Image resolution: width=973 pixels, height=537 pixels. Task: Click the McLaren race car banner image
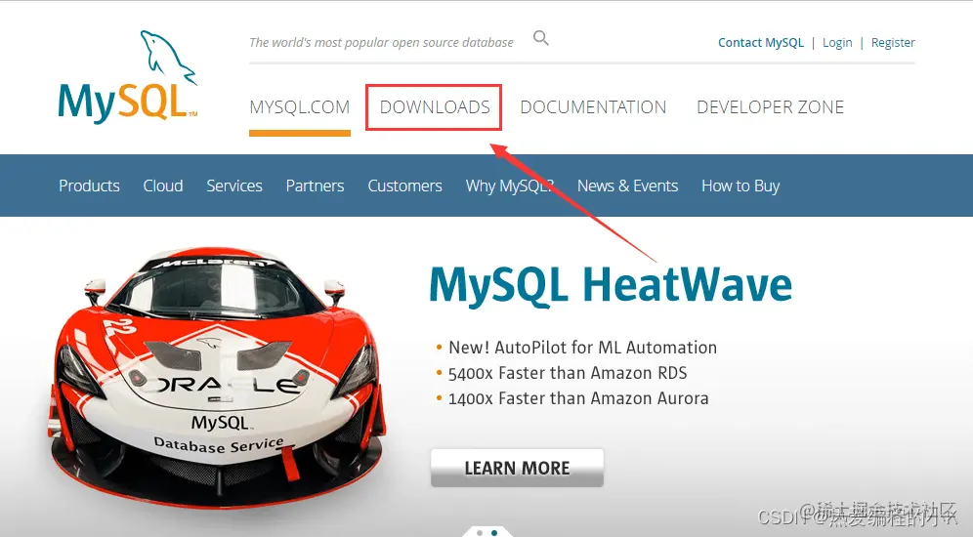(217, 378)
